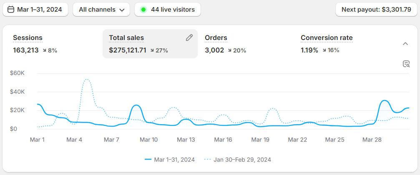Click the green live visitors indicator dot
420x175 pixels.
(x=143, y=10)
